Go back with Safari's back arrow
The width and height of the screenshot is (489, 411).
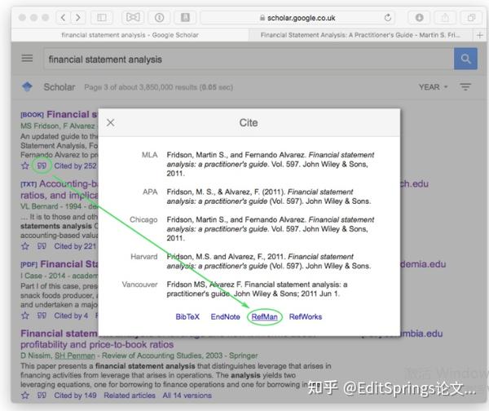coord(63,17)
